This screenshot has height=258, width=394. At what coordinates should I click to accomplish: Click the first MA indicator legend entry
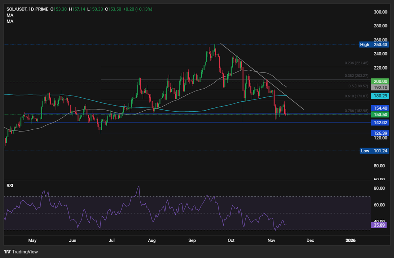[9, 15]
